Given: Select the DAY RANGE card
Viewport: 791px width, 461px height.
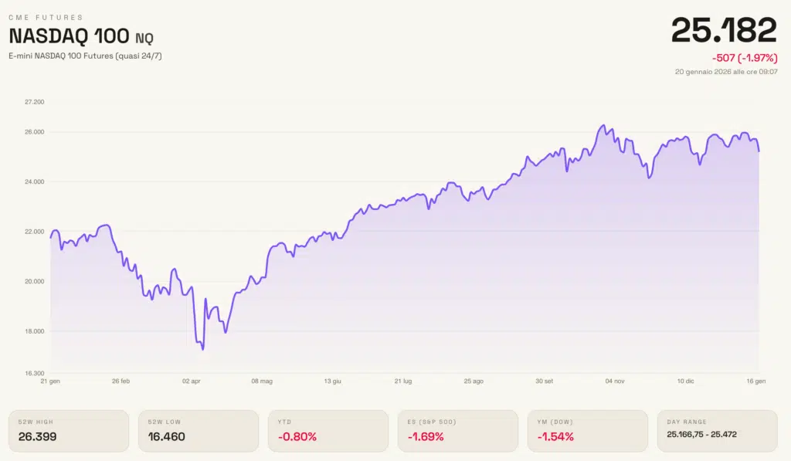Looking at the screenshot, I should (x=716, y=431).
